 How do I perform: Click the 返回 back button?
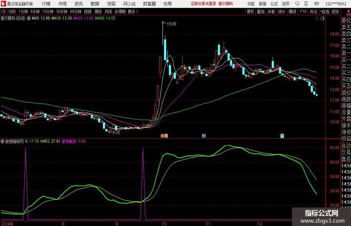(335, 12)
